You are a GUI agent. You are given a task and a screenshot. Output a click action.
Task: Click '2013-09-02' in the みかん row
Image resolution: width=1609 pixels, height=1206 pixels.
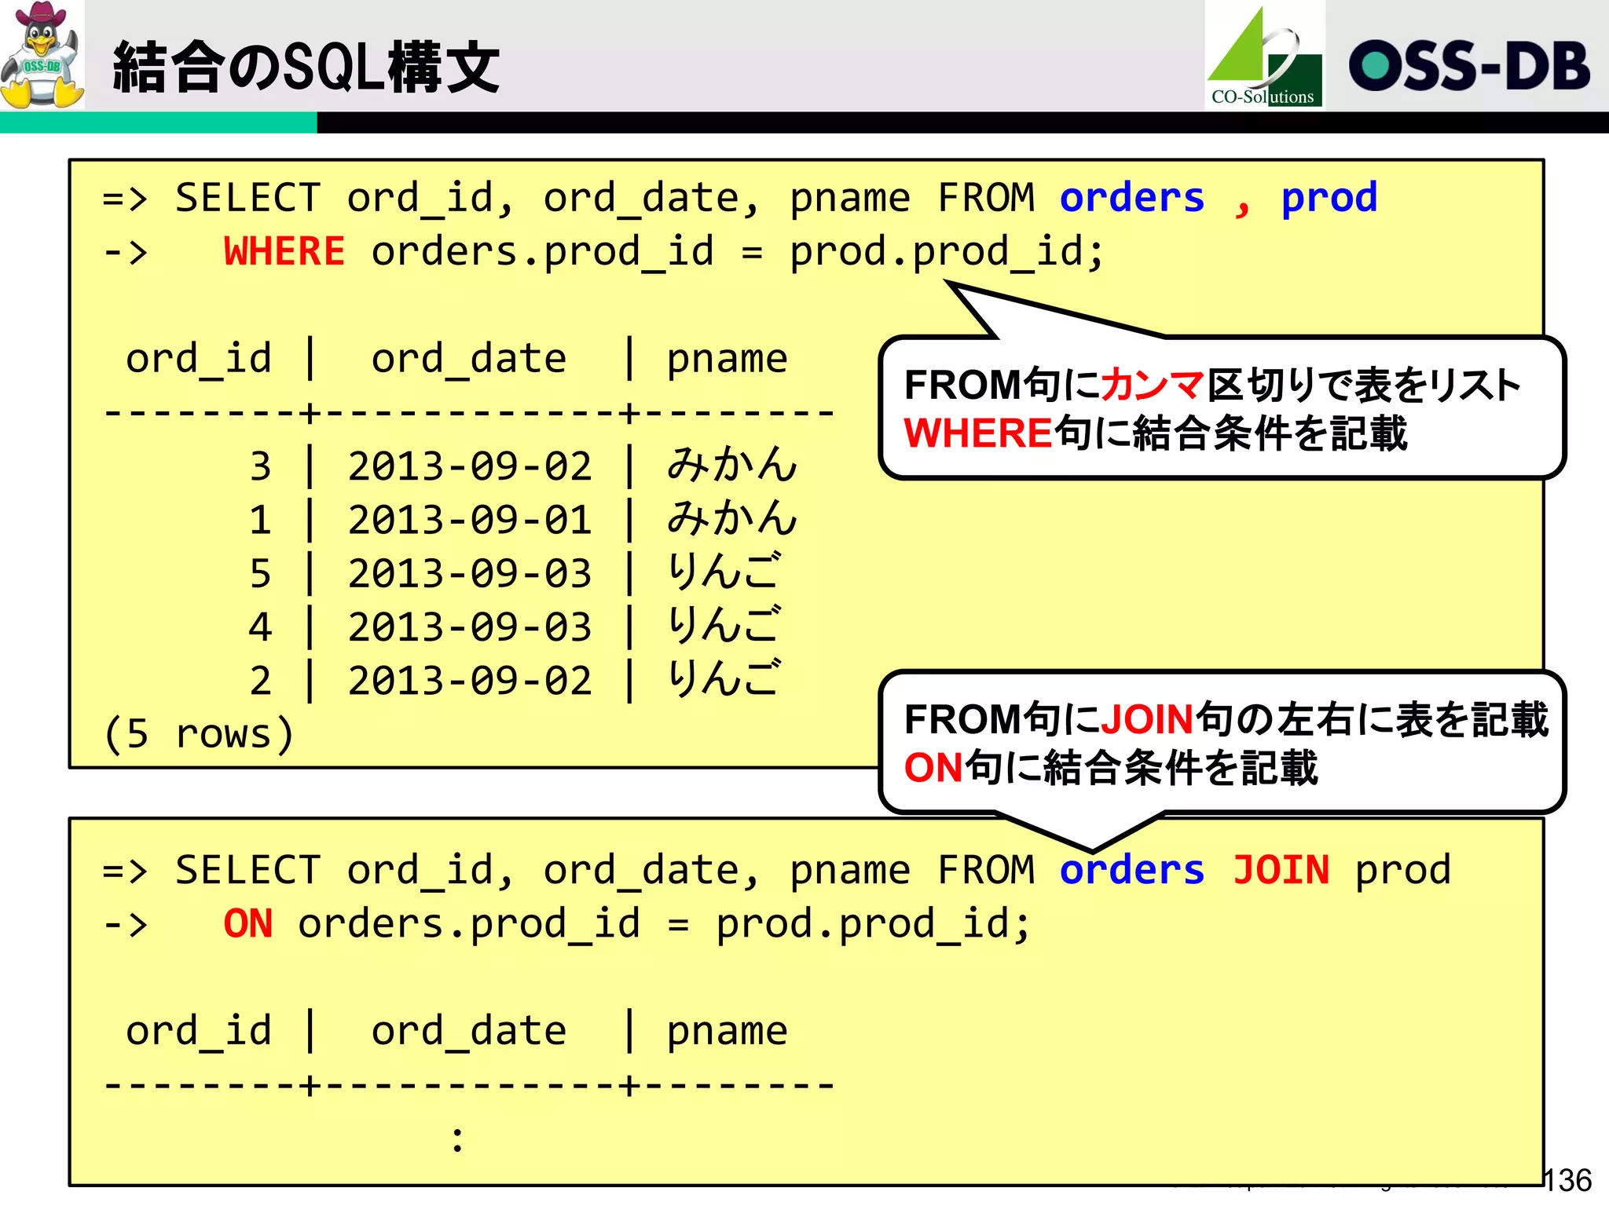click(470, 466)
